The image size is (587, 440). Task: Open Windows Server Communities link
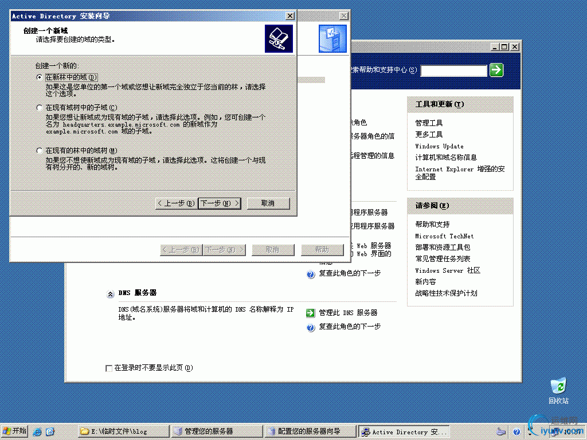pos(448,270)
